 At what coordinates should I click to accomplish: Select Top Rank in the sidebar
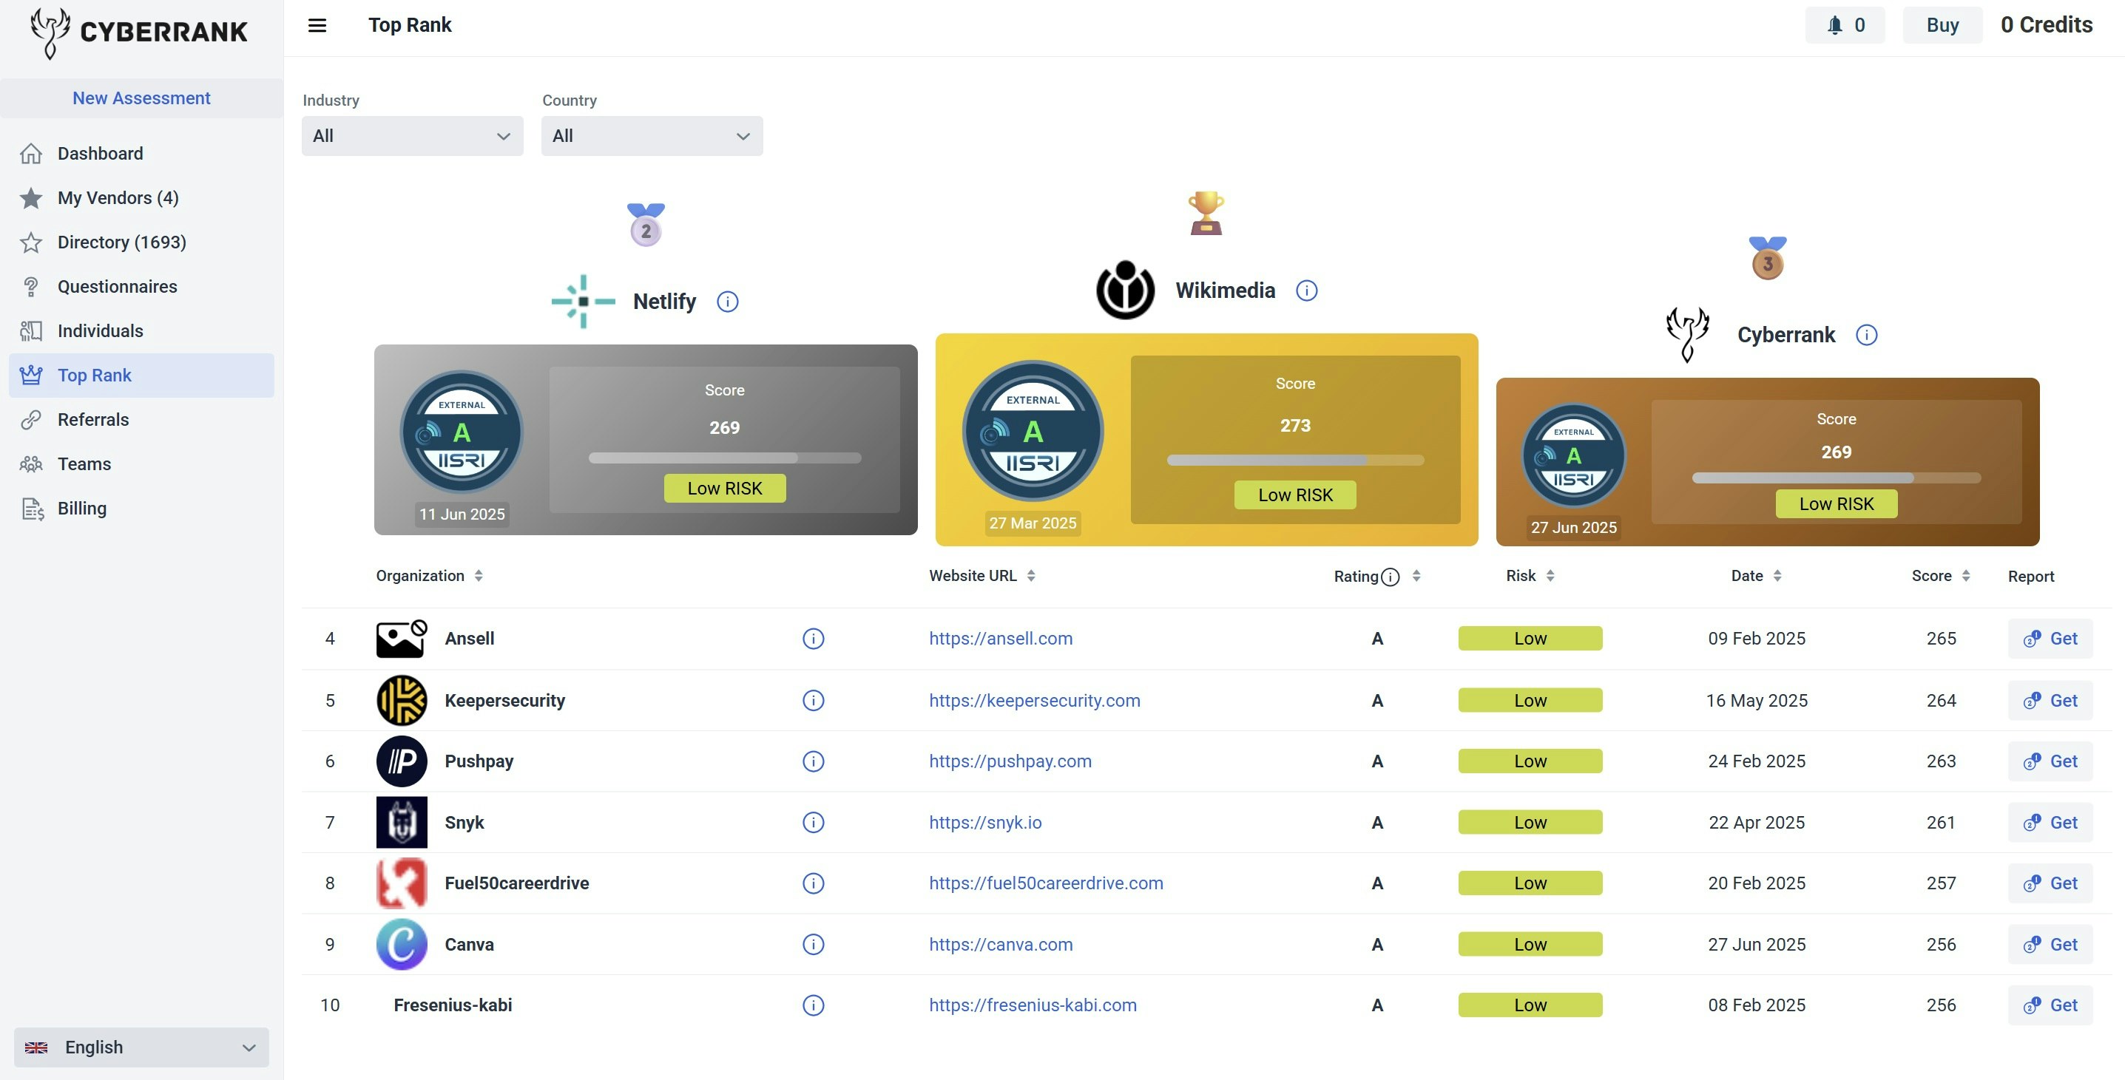[x=141, y=376]
